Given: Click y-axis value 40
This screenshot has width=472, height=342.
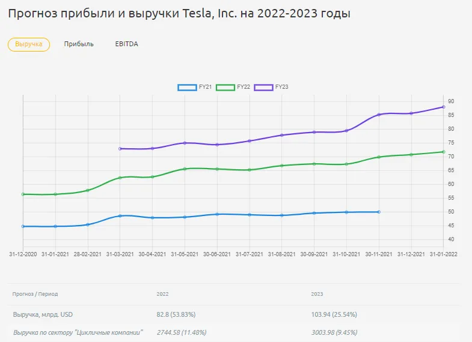Looking at the screenshot, I should click(x=451, y=239).
